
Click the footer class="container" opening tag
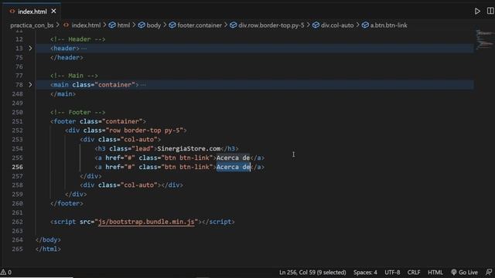pyautogui.click(x=98, y=121)
